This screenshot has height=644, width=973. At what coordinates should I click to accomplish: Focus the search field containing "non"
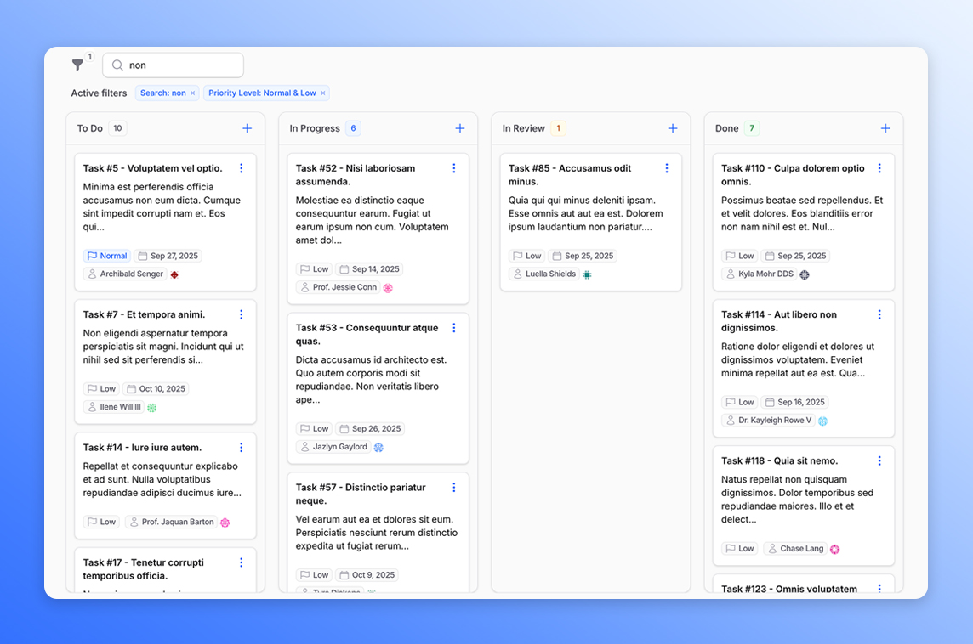(x=182, y=65)
